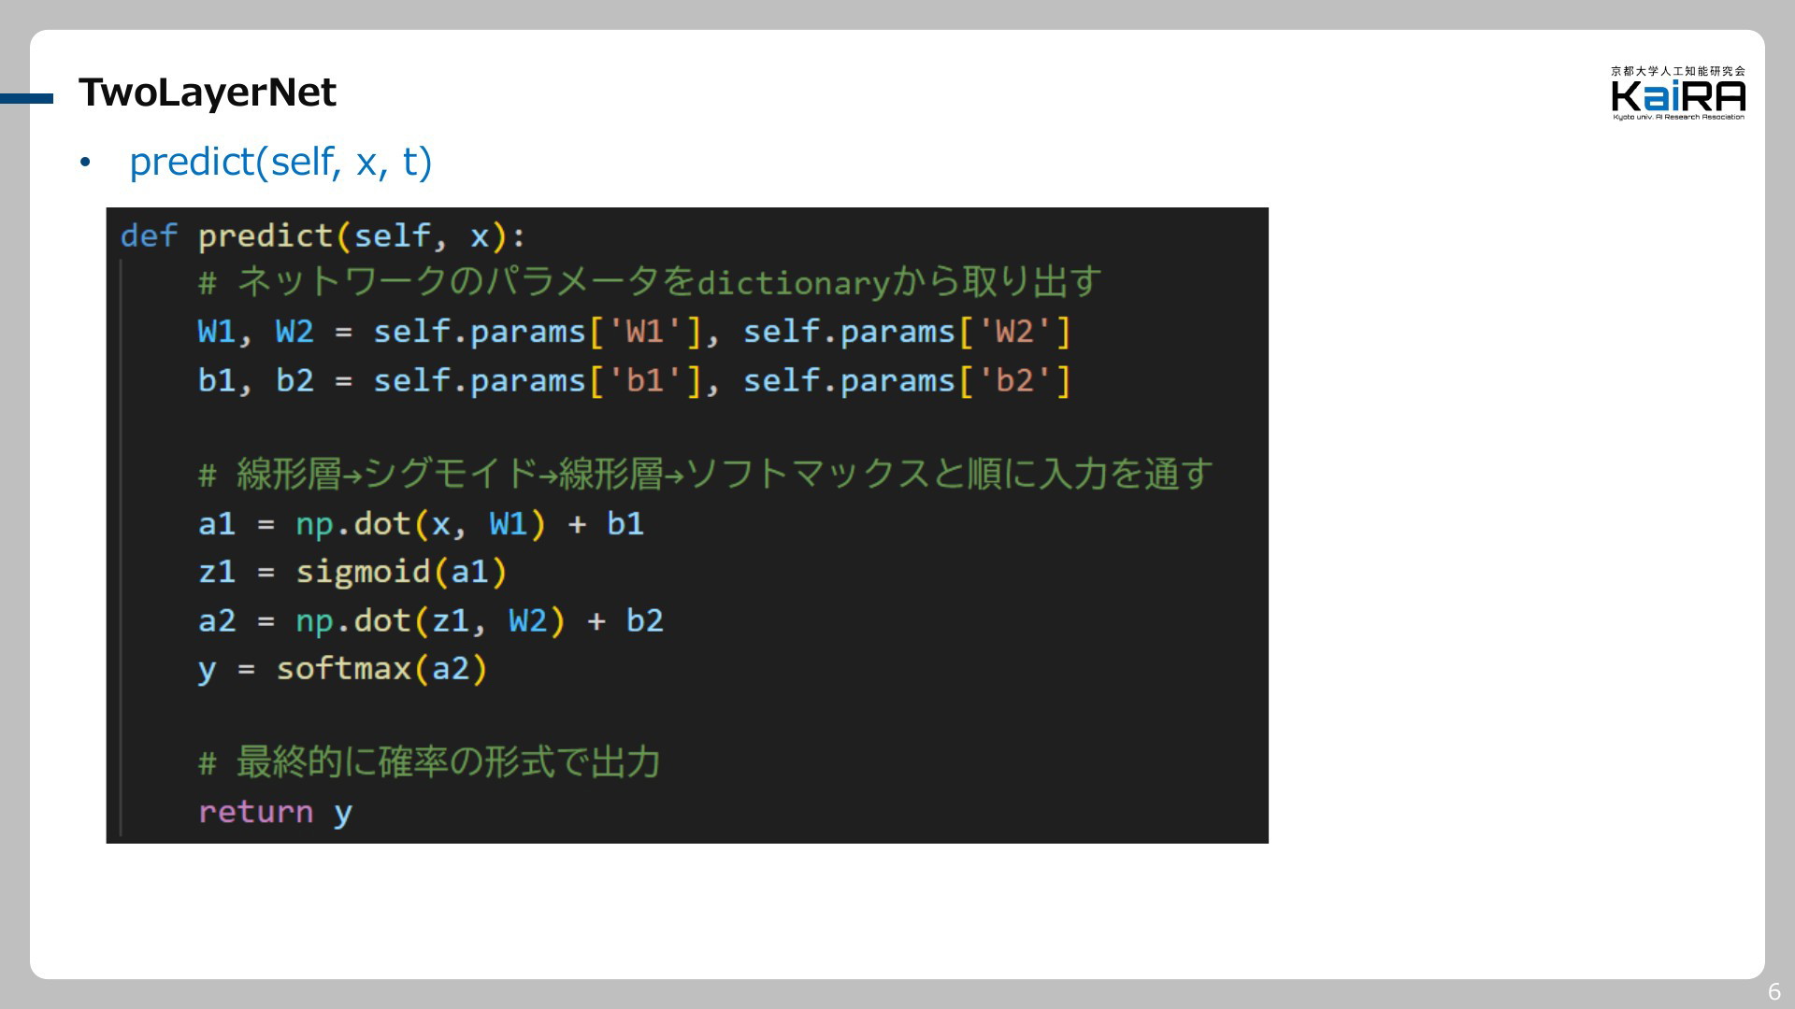
Task: Click the def keyword in code
Action: click(x=149, y=235)
